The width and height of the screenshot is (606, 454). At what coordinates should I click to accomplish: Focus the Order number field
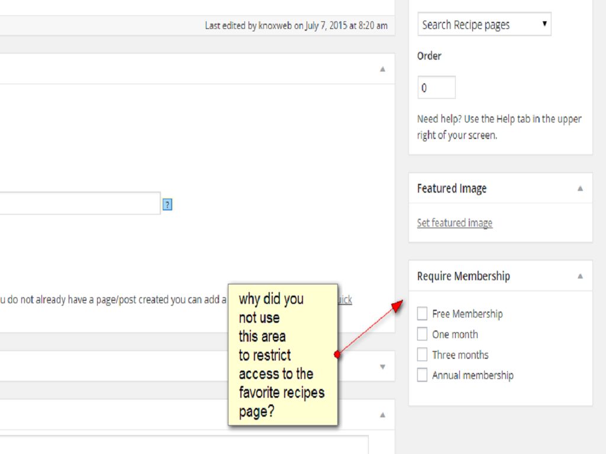(436, 87)
